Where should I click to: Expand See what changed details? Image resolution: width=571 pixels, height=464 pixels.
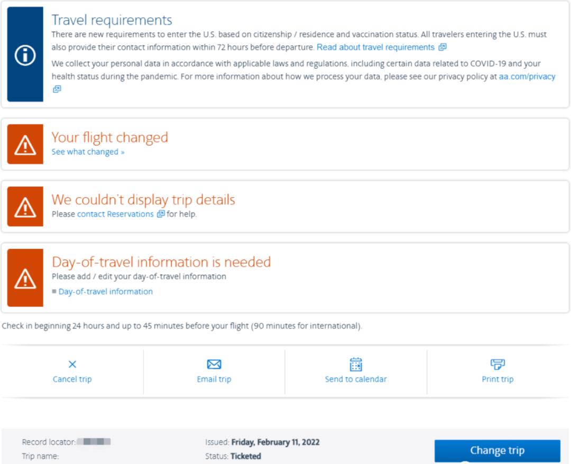coord(88,152)
